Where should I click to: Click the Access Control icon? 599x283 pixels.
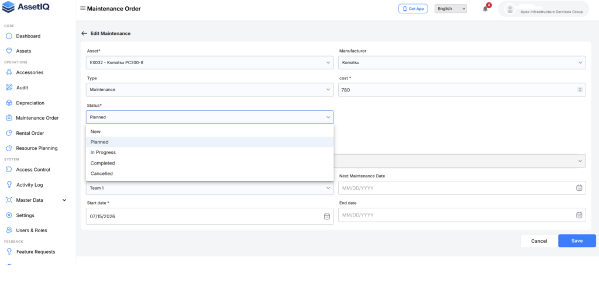point(9,169)
